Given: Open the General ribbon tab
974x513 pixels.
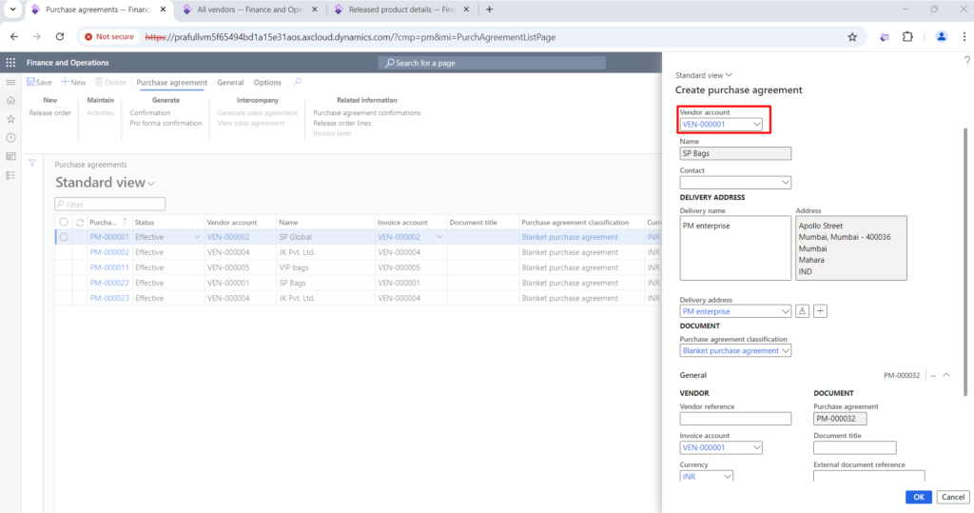Looking at the screenshot, I should pyautogui.click(x=230, y=82).
